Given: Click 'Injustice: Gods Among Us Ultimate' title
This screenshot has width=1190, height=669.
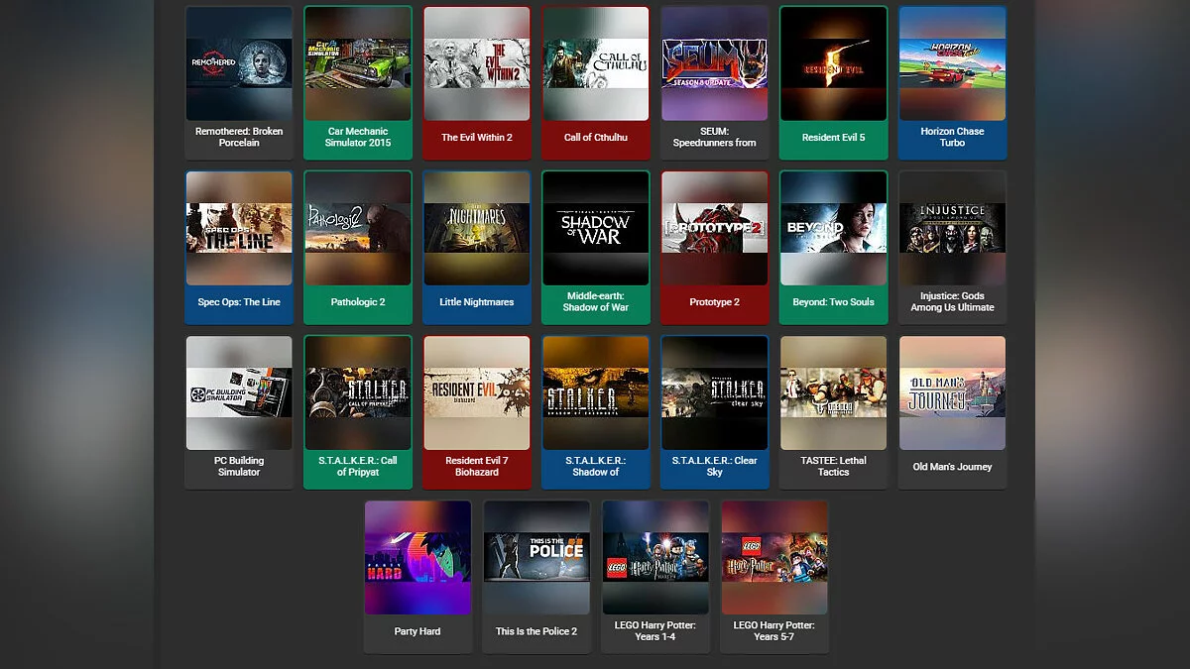Looking at the screenshot, I should (x=953, y=301).
